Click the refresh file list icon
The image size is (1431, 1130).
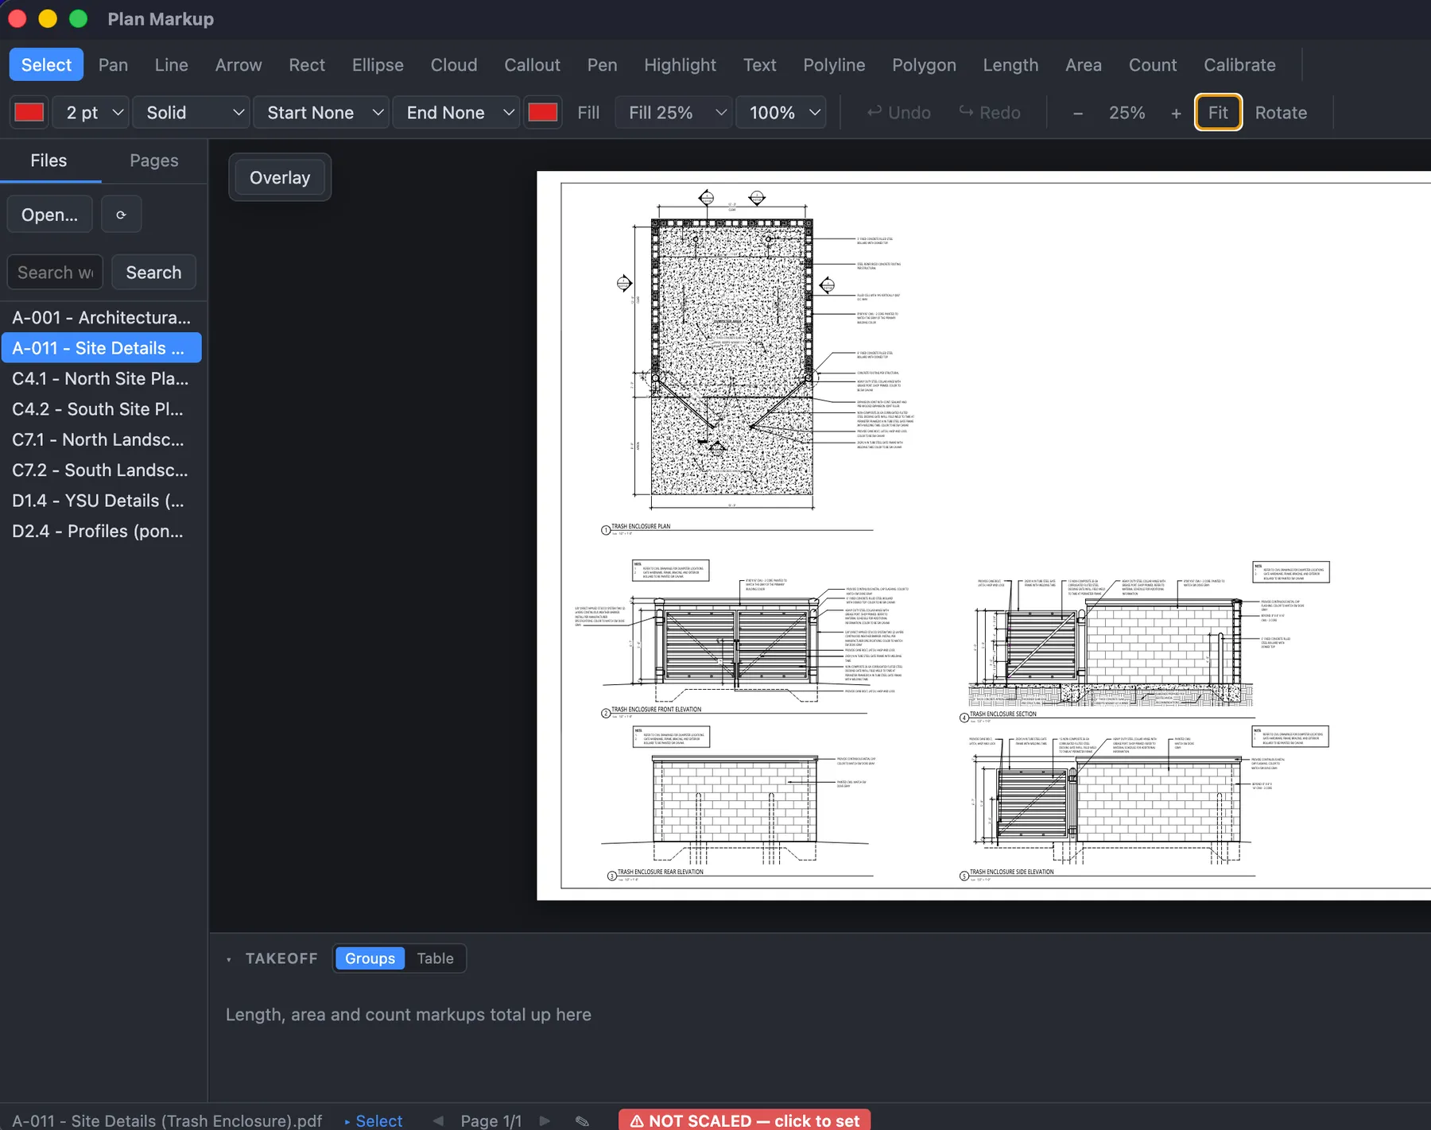pos(121,215)
